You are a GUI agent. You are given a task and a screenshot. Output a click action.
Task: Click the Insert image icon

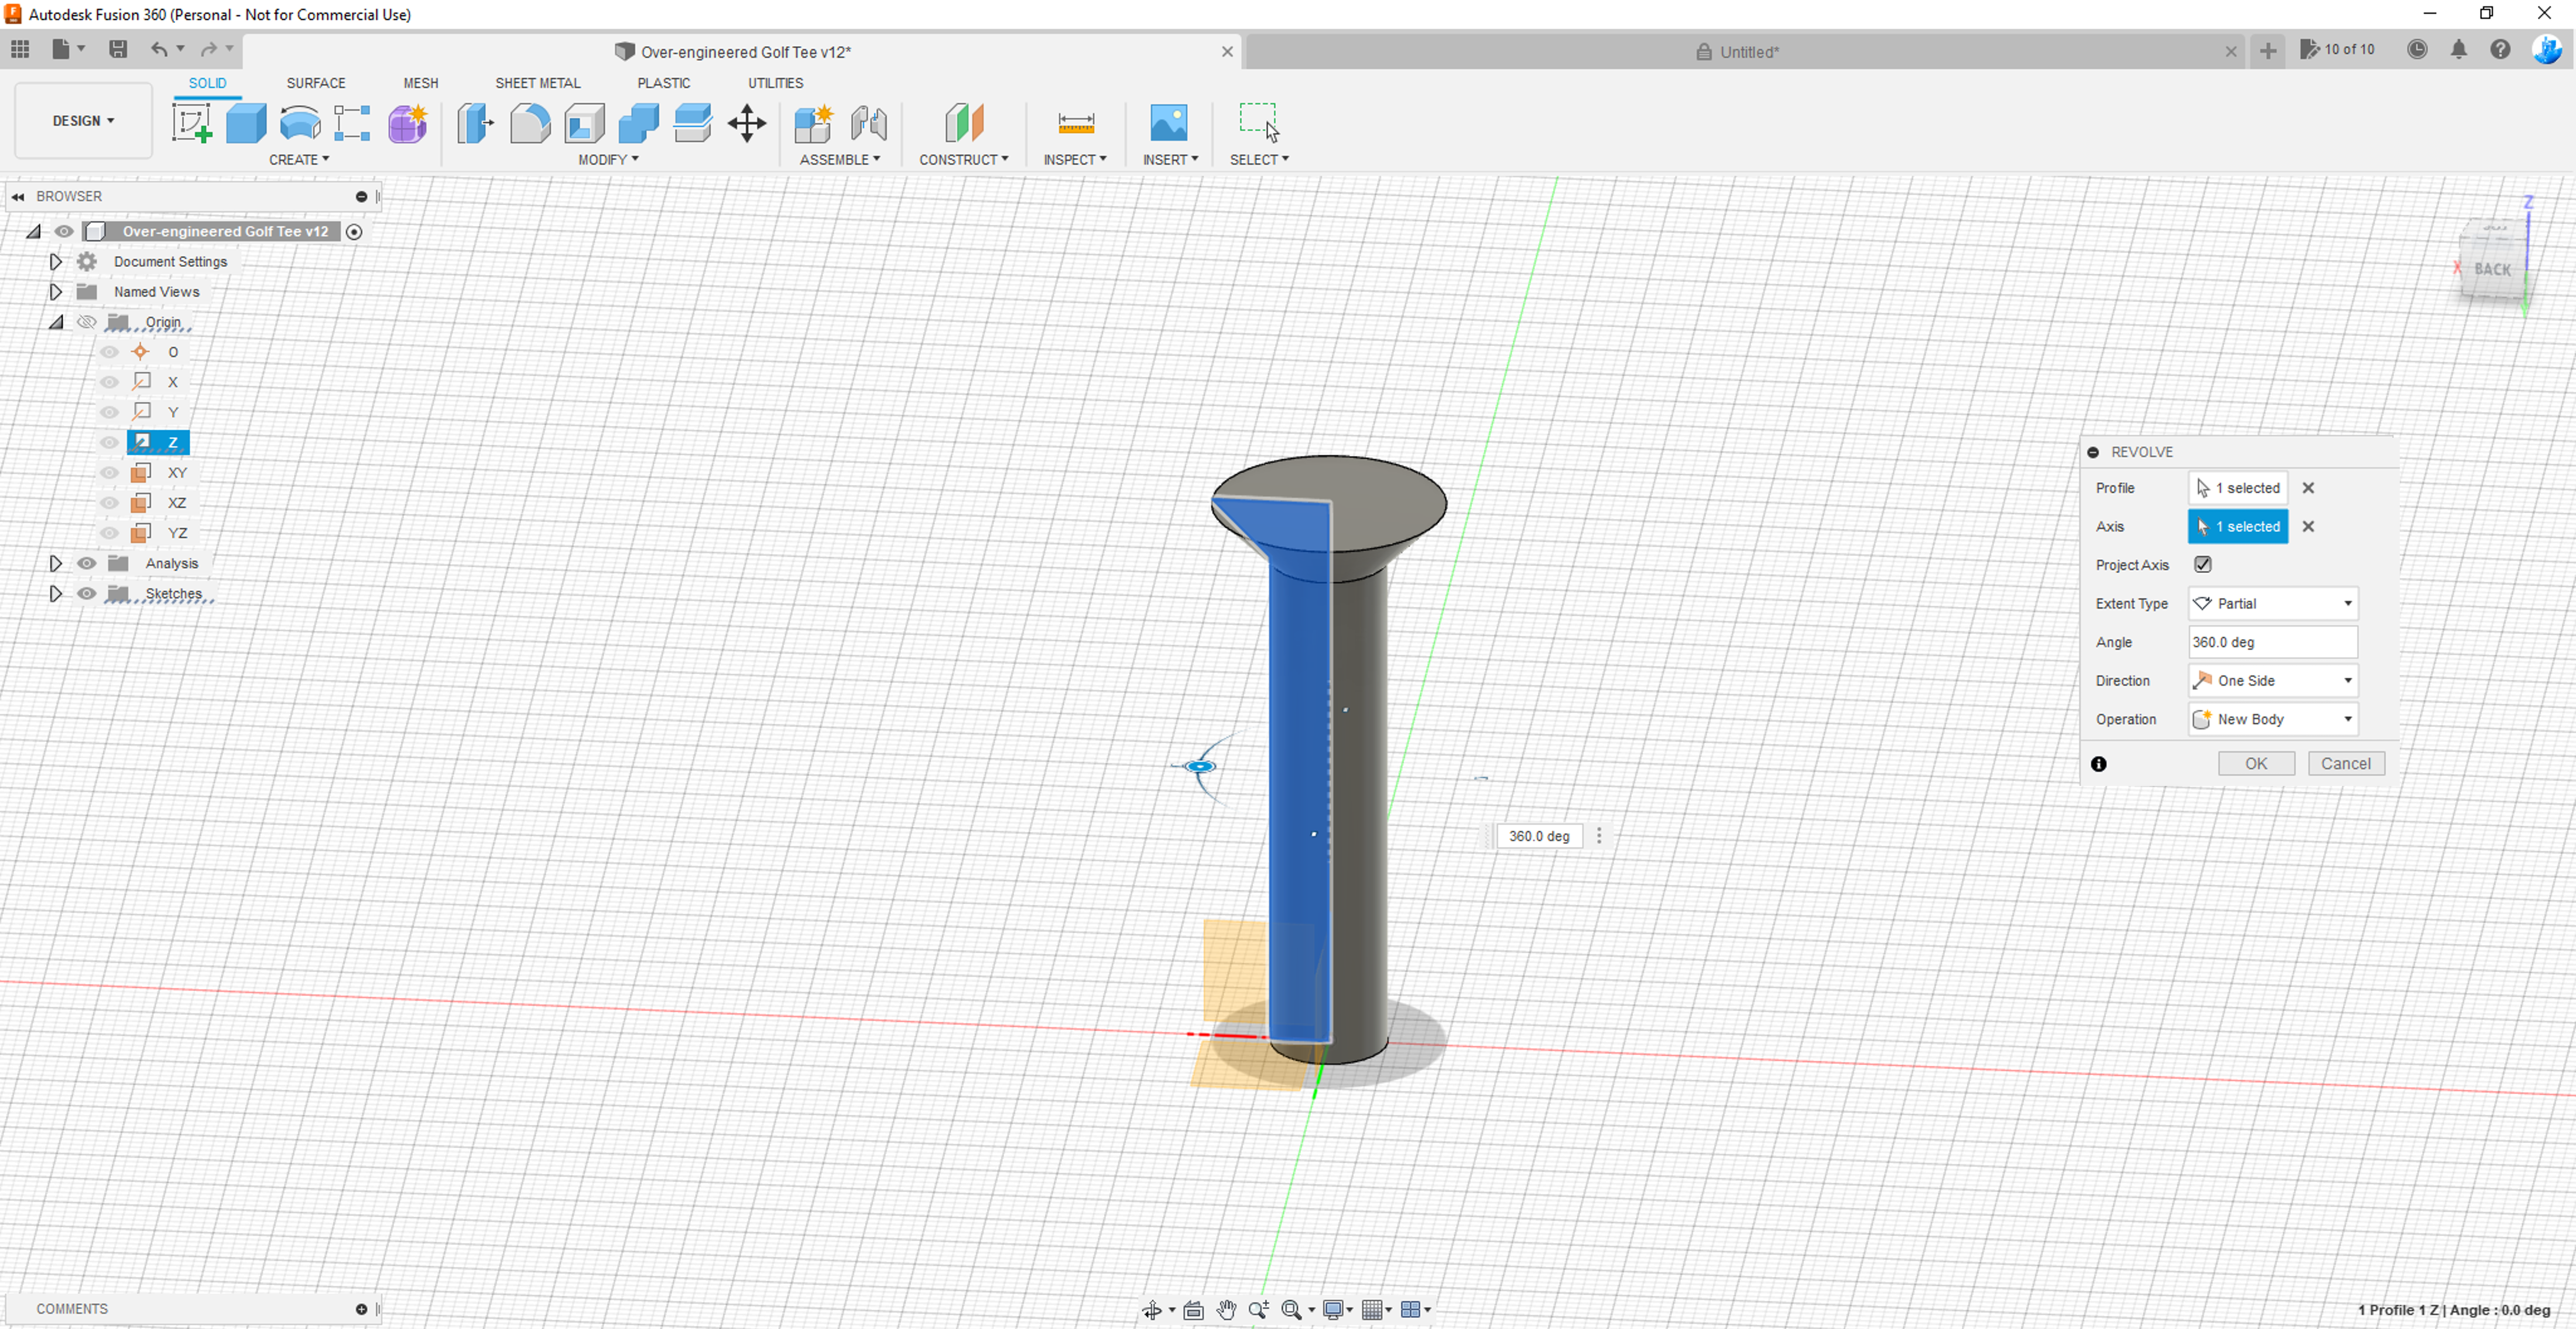pos(1168,123)
